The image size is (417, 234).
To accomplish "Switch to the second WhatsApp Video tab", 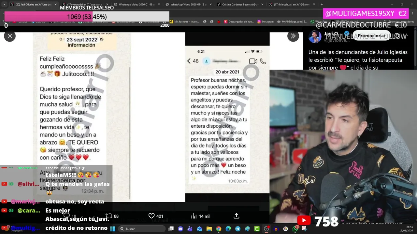I will pyautogui.click(x=188, y=4).
